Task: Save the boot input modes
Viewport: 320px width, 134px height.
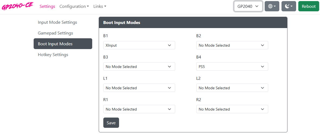Action: point(111,123)
